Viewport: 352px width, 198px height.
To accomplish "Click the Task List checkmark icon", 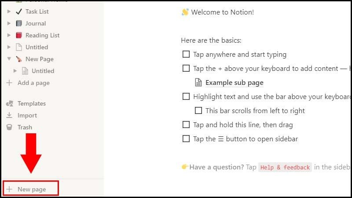I will pos(18,11).
